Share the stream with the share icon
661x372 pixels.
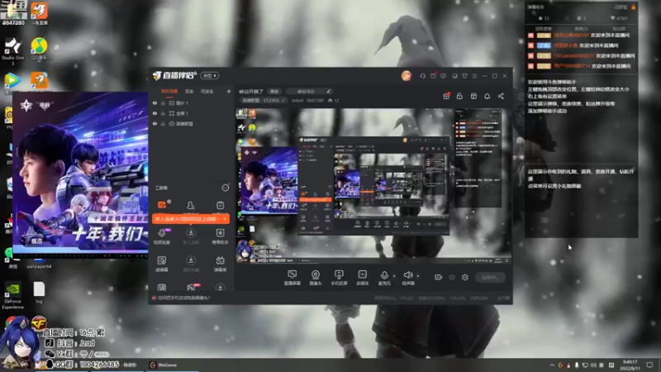coord(501,96)
